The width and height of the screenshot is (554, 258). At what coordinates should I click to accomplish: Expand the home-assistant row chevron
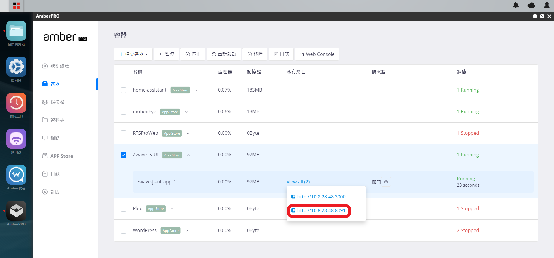click(x=196, y=90)
